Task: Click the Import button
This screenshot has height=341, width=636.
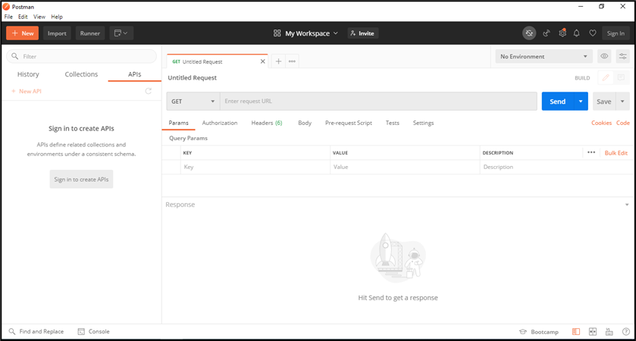Action: (57, 33)
